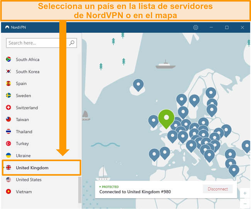Click the Vietnam flag icon
This screenshot has height=209, width=251.
(x=8, y=191)
